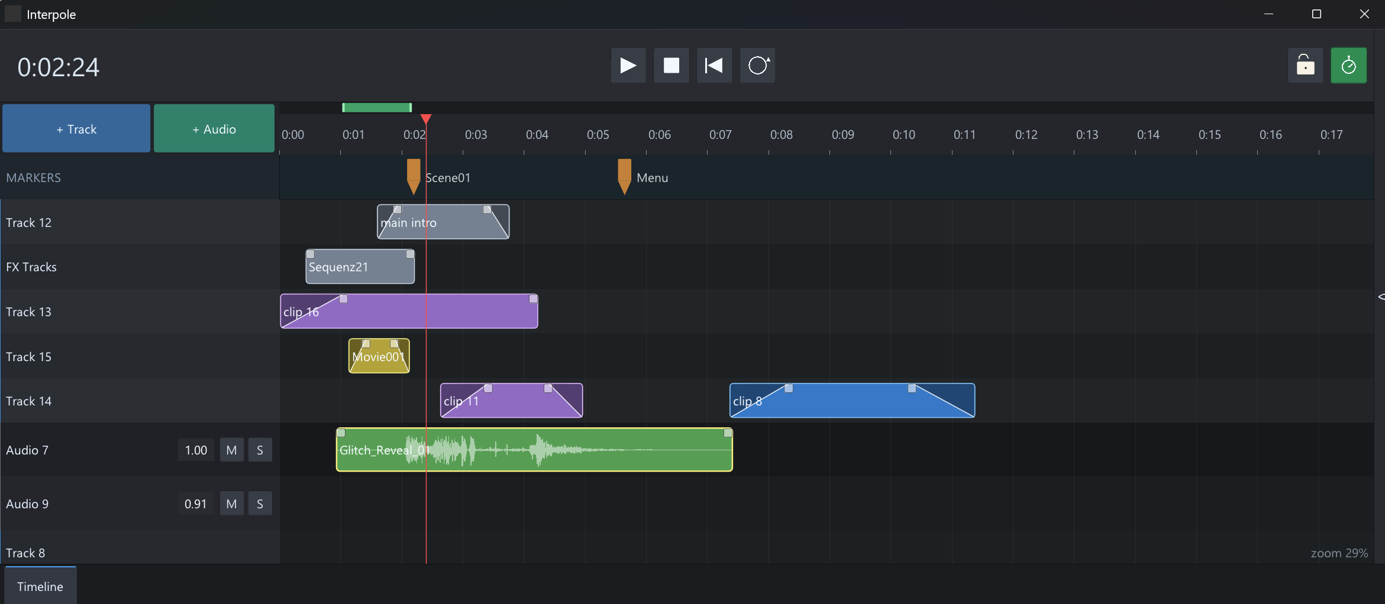The height and width of the screenshot is (604, 1385).
Task: Click the timecode display 0:02:24
Action: (59, 67)
